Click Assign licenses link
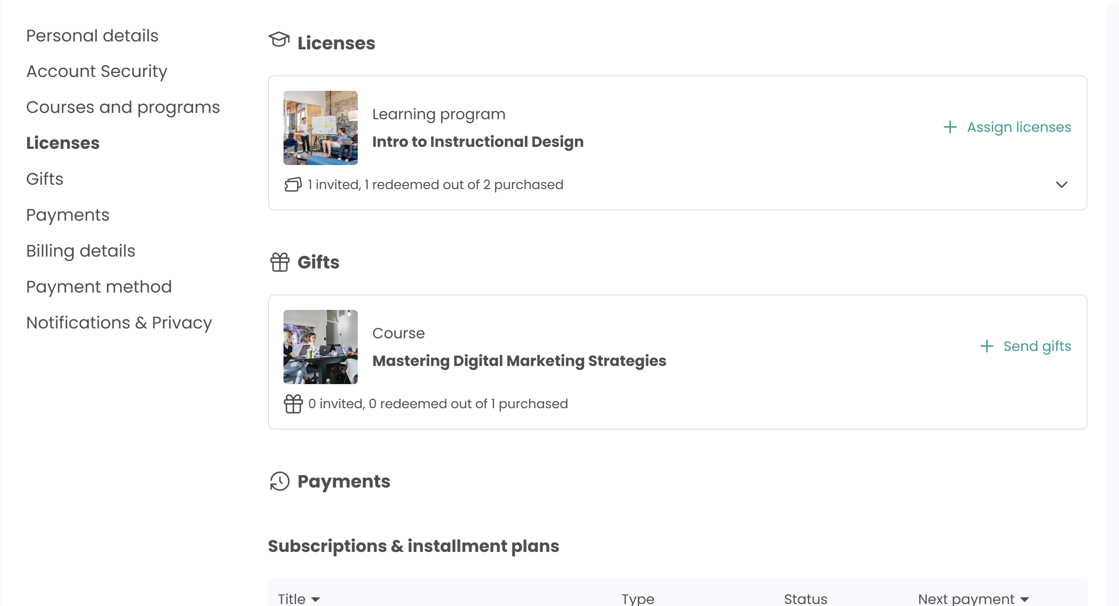Screen dimensions: 1119x606 point(1019,127)
